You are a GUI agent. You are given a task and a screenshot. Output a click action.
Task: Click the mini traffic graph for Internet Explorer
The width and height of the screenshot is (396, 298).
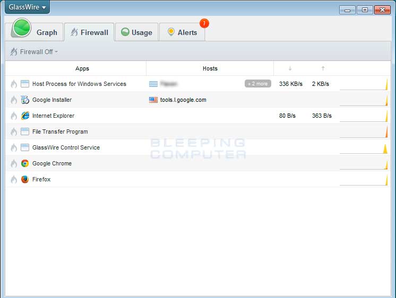tap(364, 116)
